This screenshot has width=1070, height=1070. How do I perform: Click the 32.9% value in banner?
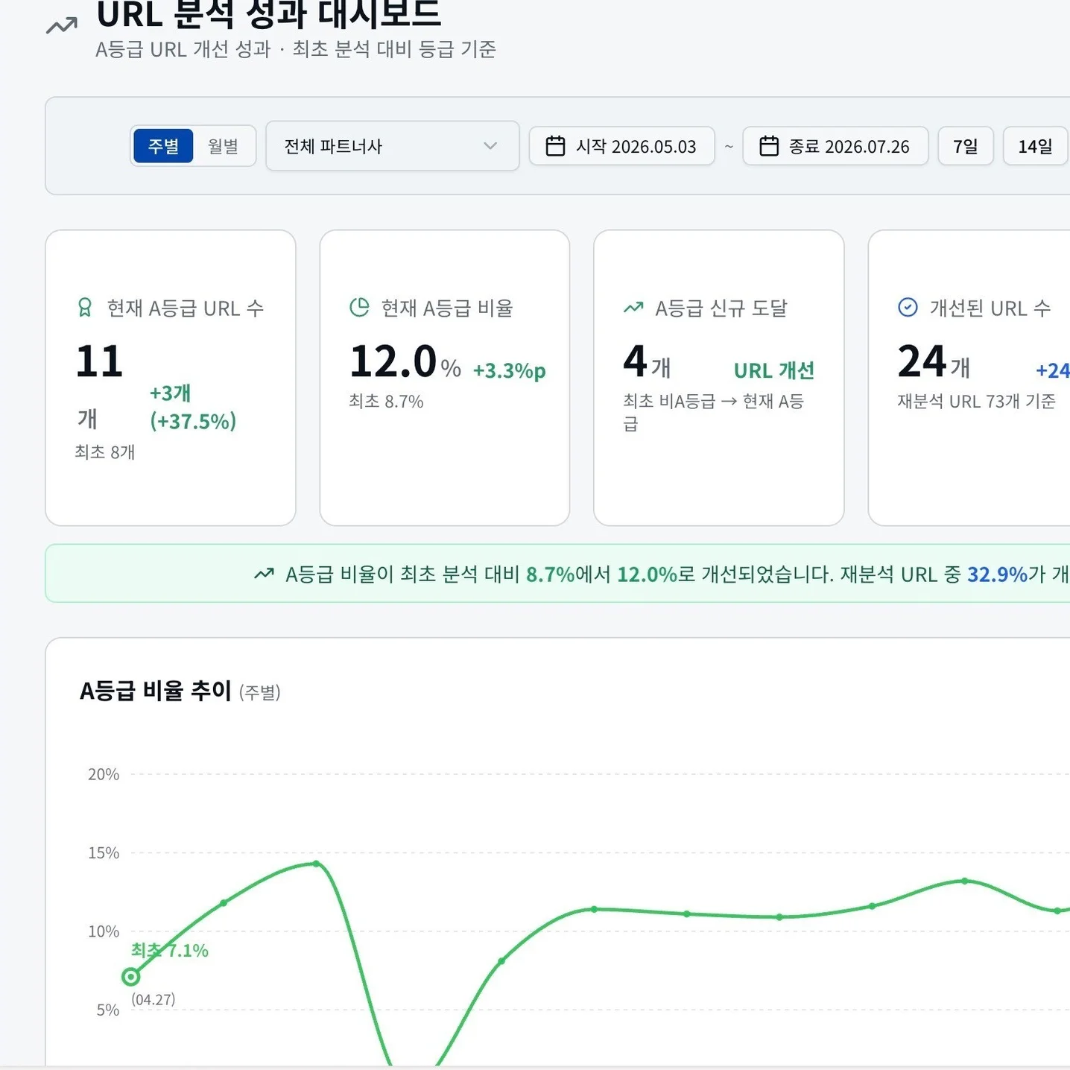(997, 574)
